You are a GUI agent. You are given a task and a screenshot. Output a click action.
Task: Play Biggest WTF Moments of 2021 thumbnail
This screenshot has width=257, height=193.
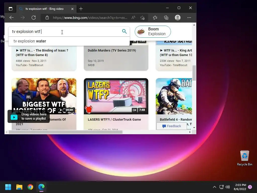tap(44, 96)
